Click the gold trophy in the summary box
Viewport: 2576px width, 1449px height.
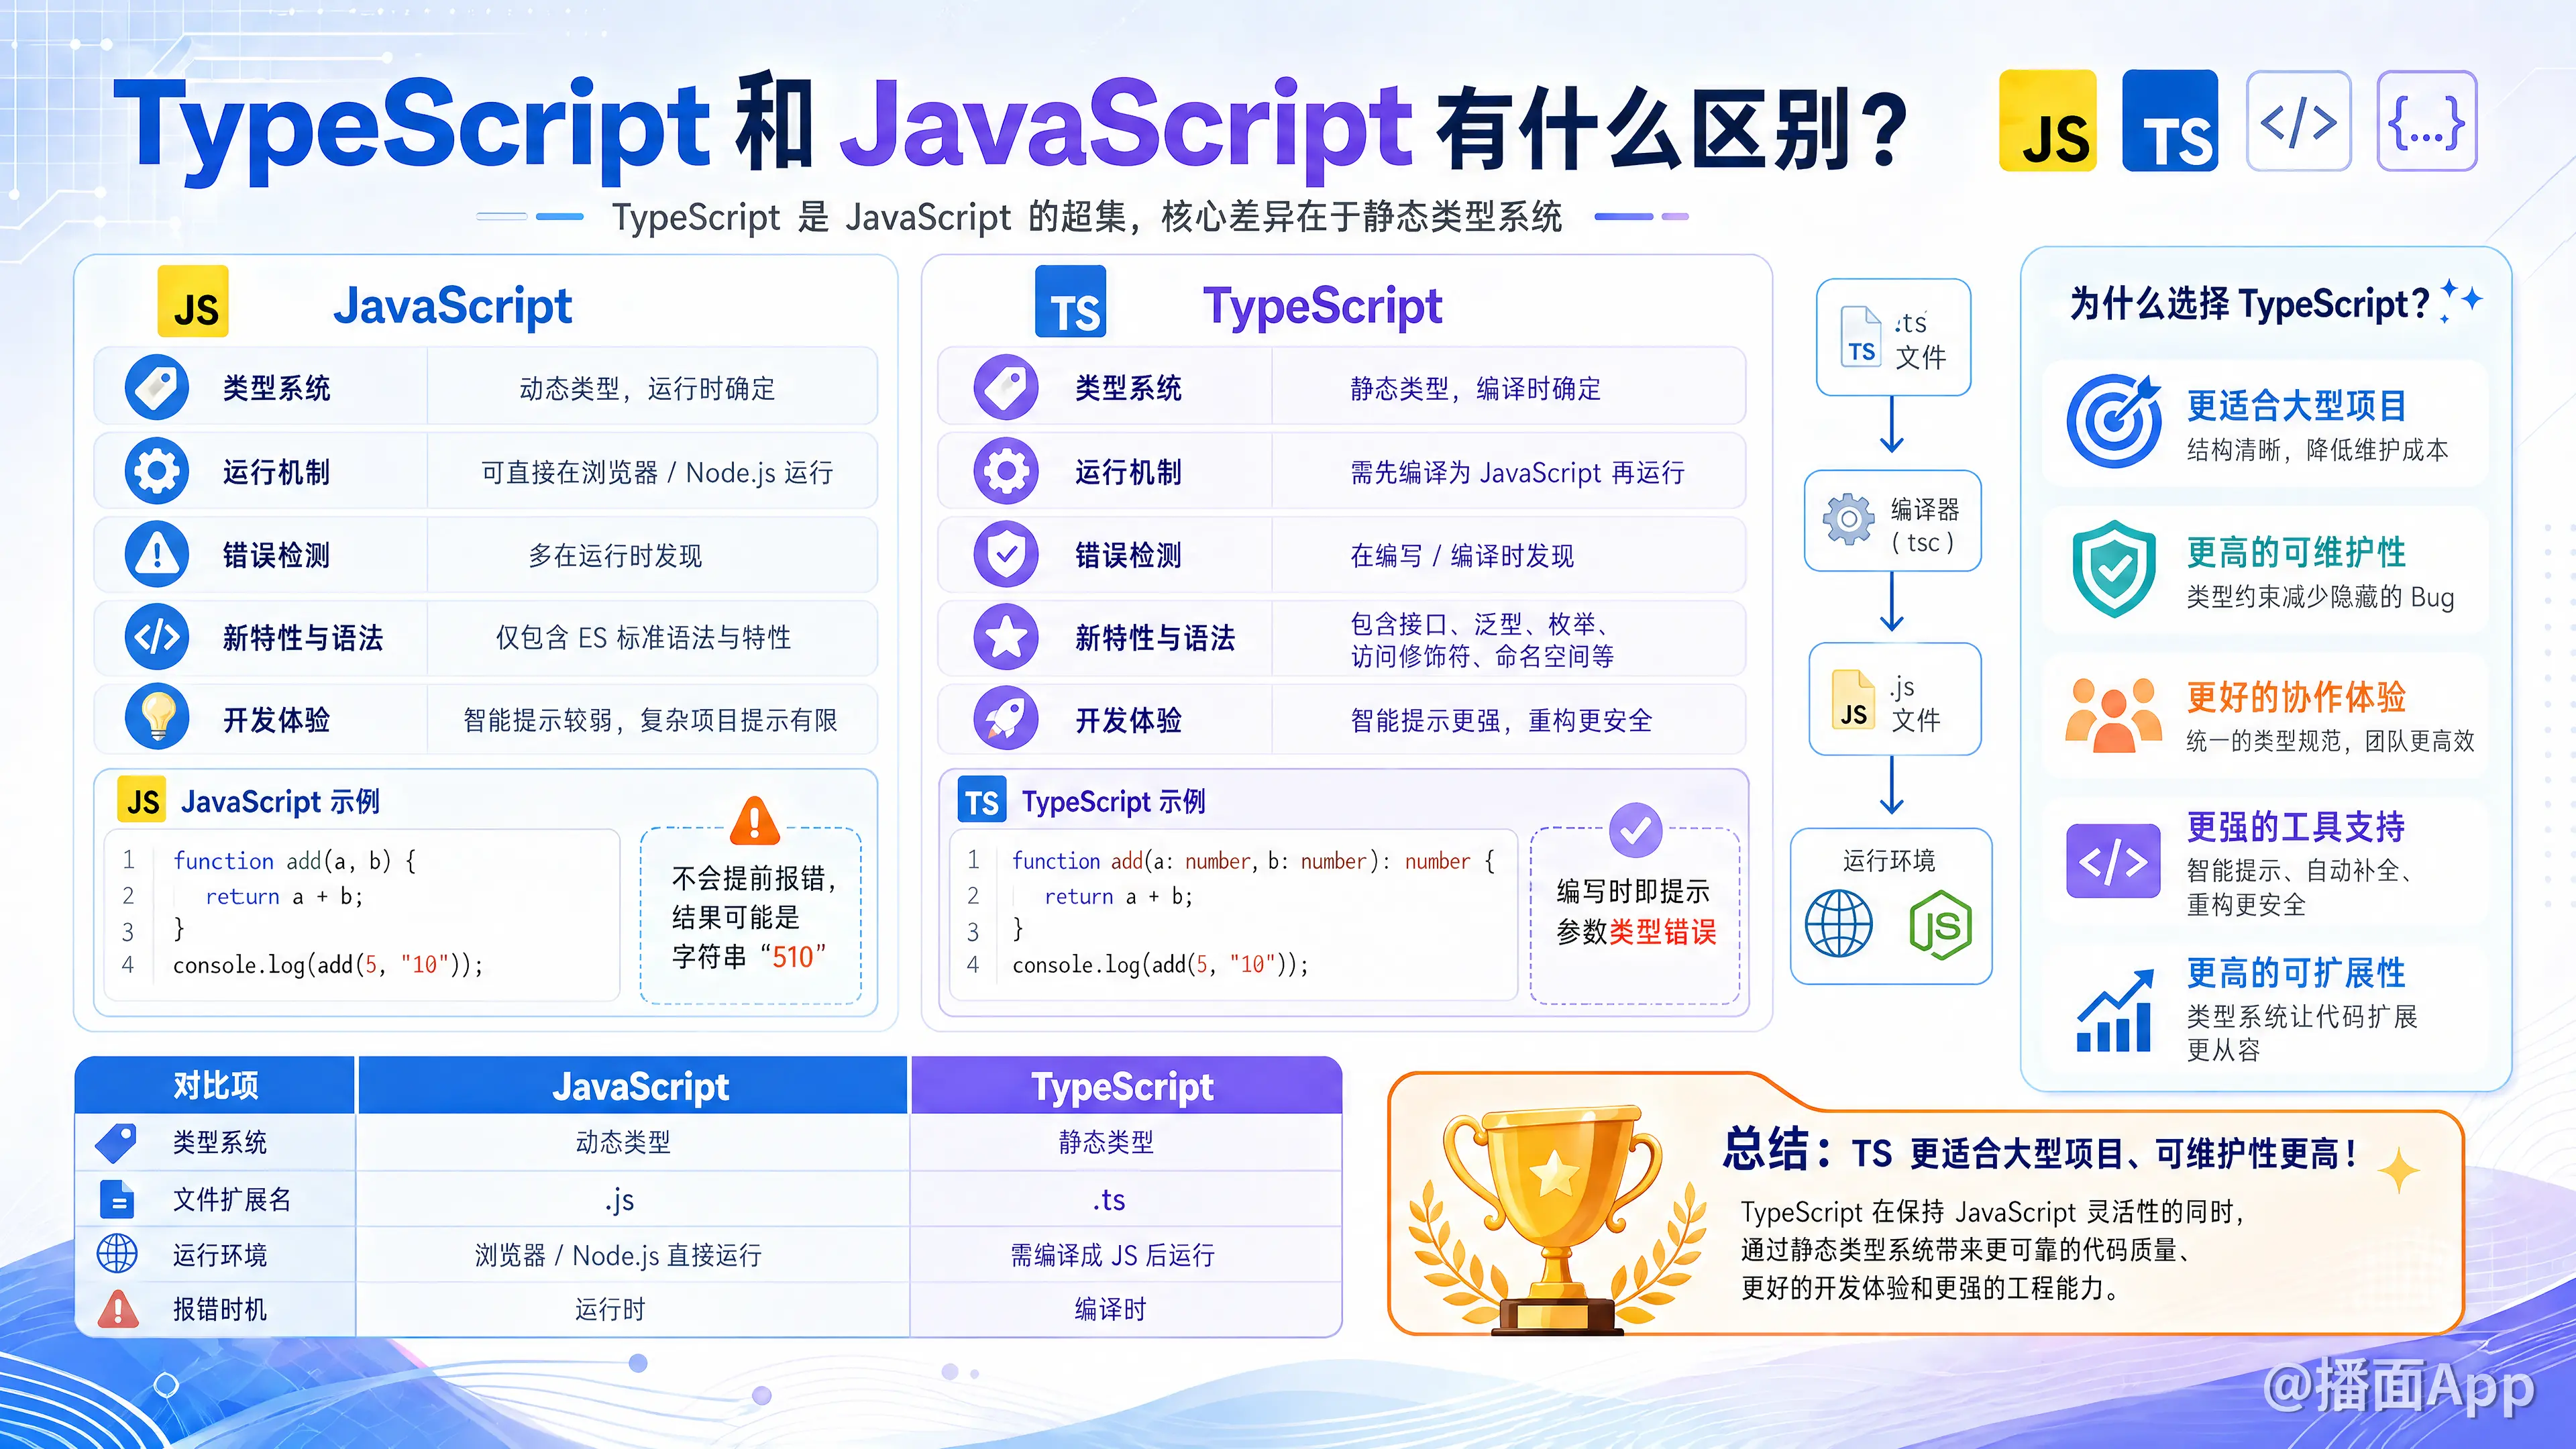tap(1556, 1220)
